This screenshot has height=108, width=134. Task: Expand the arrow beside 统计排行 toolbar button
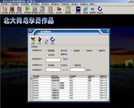click(63, 10)
